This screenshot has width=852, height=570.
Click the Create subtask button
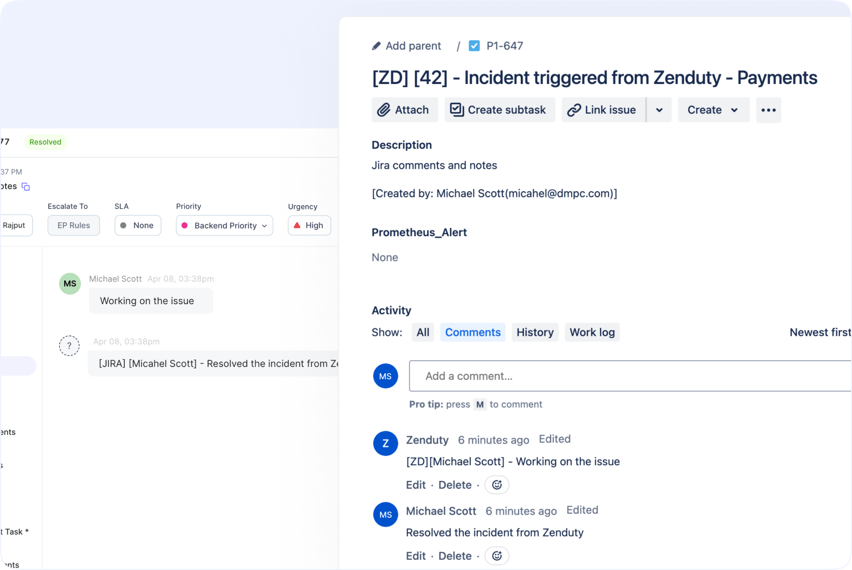pos(500,110)
